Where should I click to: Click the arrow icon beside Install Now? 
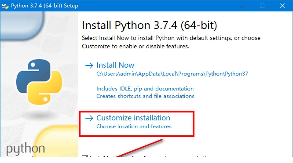(x=89, y=65)
